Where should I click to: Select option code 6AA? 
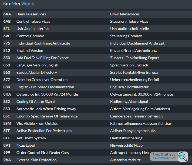pyautogui.click(x=7, y=14)
